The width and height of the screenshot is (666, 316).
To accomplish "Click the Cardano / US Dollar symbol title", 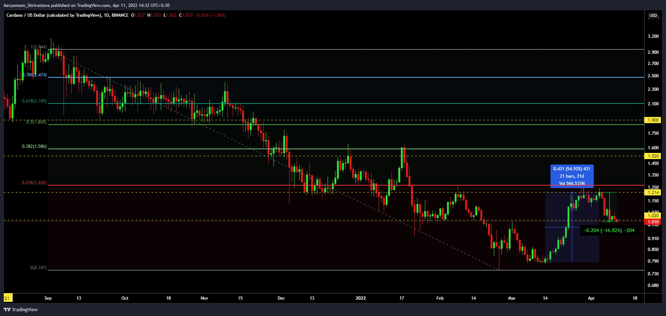I will pyautogui.click(x=54, y=15).
